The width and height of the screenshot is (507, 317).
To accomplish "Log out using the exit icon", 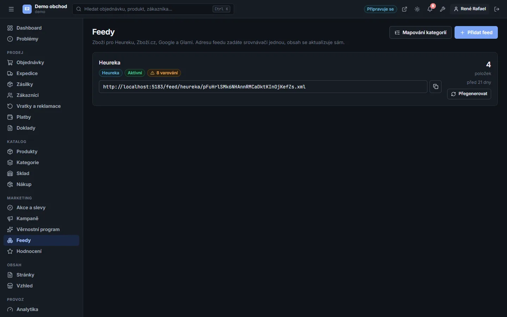I will pos(497,9).
